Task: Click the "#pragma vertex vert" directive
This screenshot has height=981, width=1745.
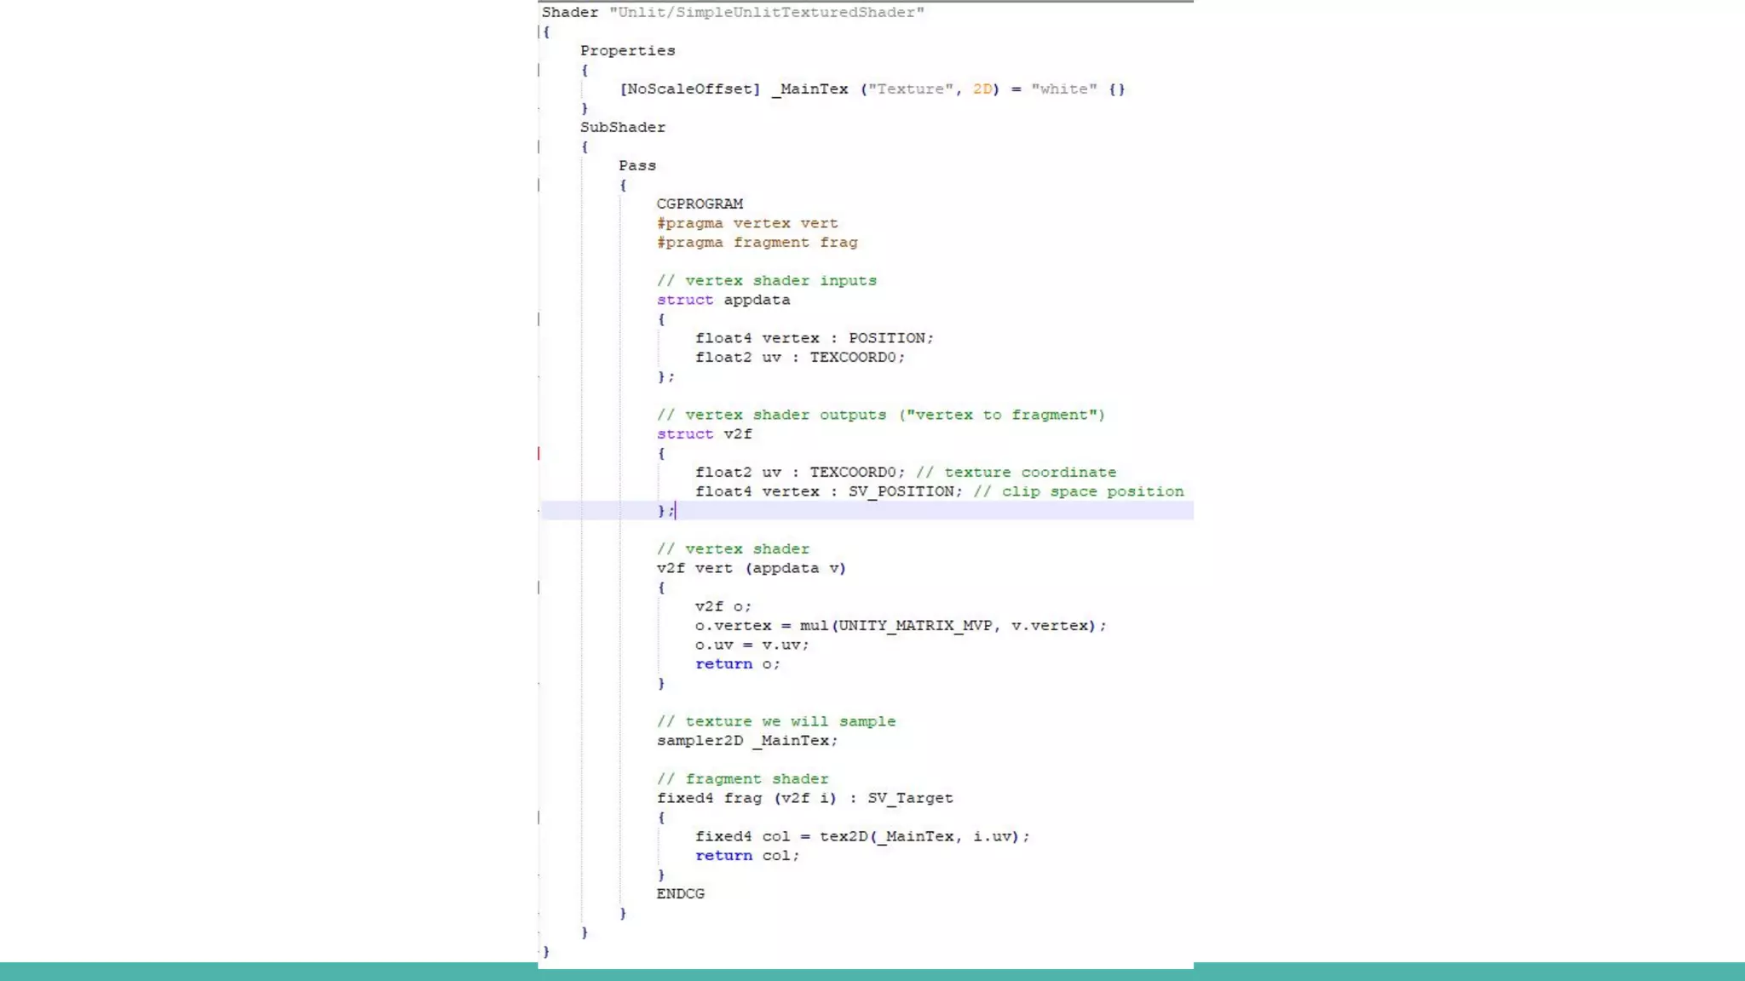Action: pos(747,223)
